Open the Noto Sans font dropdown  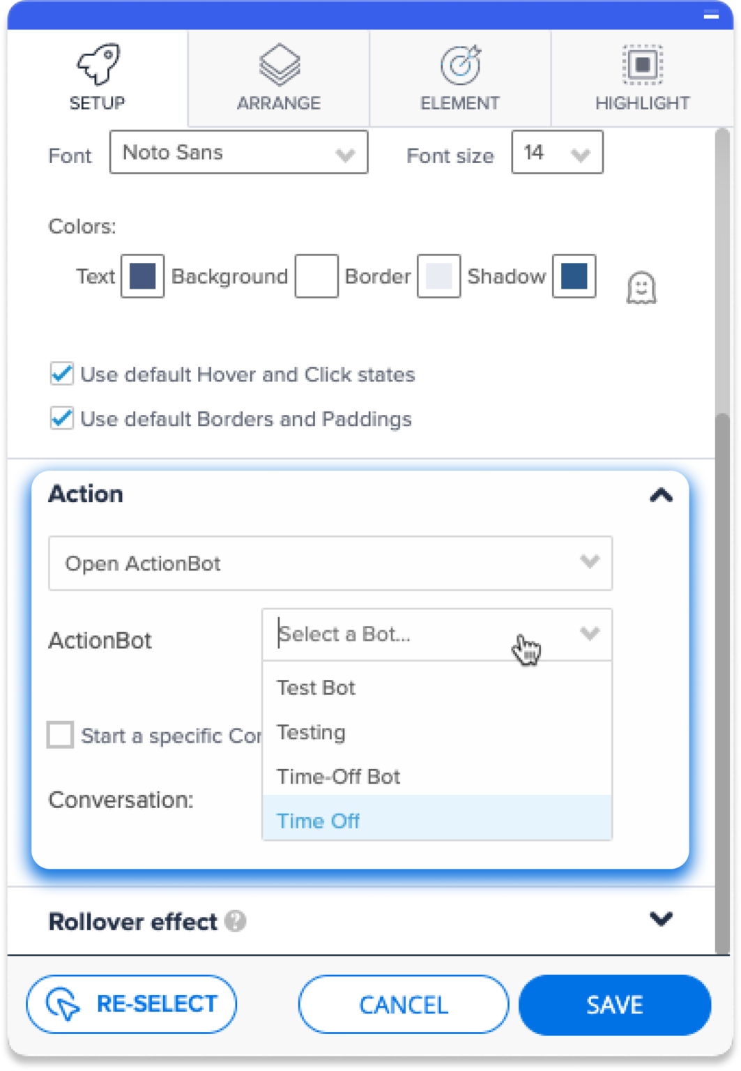point(343,153)
